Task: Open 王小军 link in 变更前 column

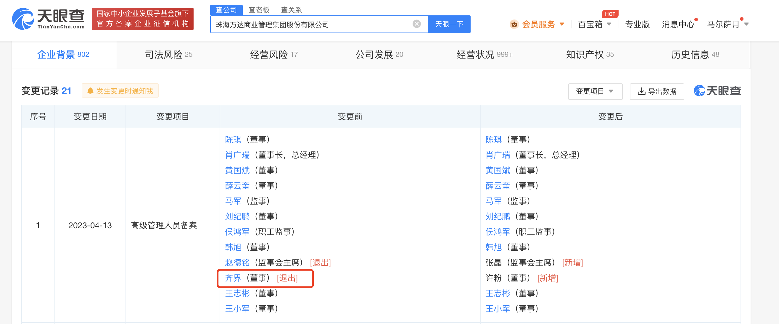Action: coord(237,309)
